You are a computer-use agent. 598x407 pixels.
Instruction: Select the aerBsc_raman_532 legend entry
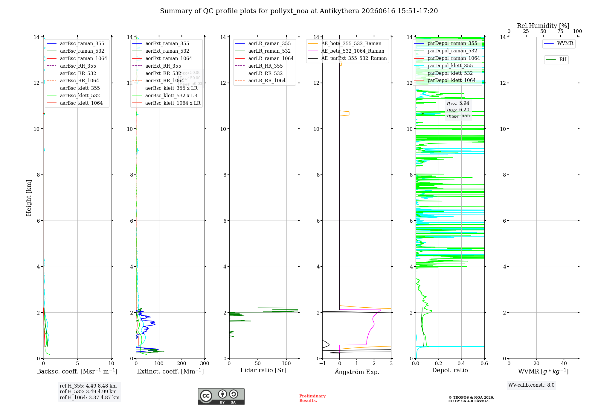(x=76, y=51)
